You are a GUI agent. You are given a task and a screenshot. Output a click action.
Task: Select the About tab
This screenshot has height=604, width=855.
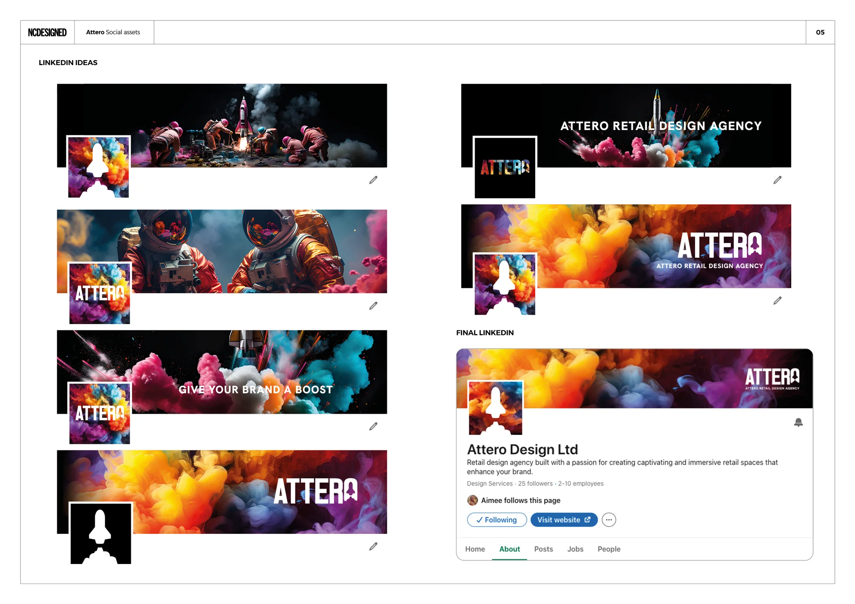[509, 549]
